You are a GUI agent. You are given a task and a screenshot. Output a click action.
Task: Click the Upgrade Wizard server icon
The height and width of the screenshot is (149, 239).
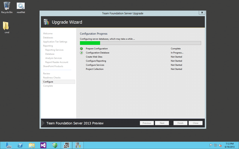pos(46,22)
